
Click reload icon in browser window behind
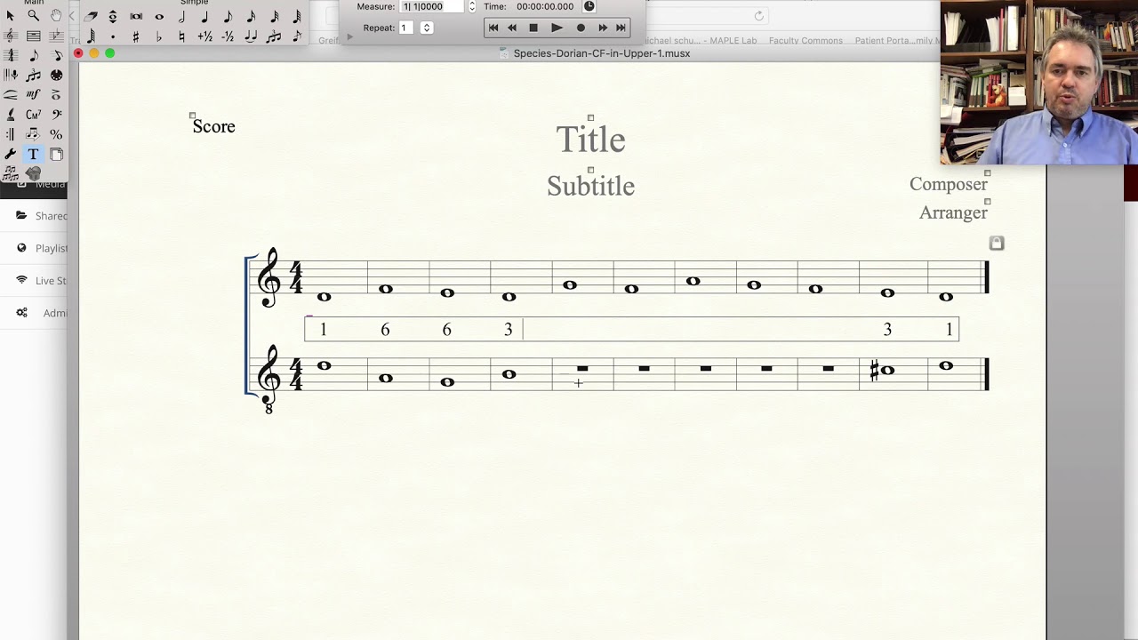[758, 16]
